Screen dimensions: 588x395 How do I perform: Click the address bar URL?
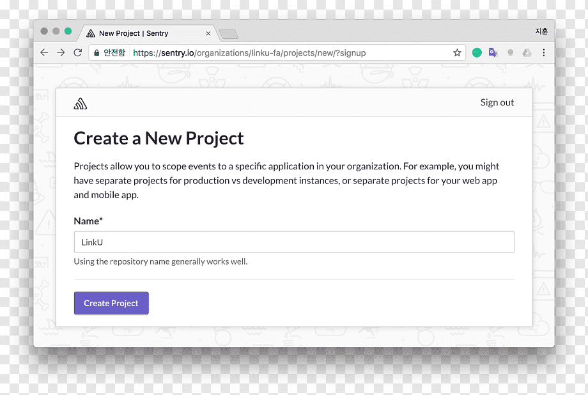[x=249, y=53]
